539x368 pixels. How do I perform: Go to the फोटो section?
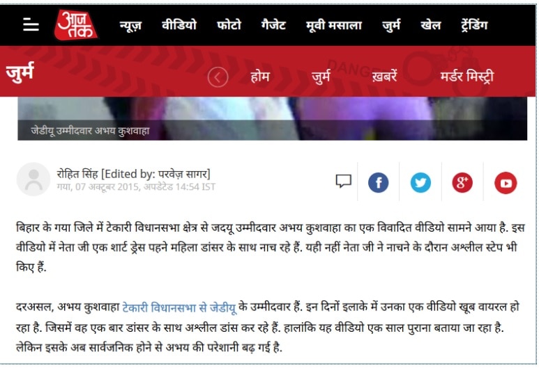[229, 24]
